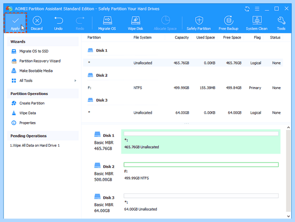Click the green 465.76GB Unallocated block
295x222 pixels.
tap(201, 142)
